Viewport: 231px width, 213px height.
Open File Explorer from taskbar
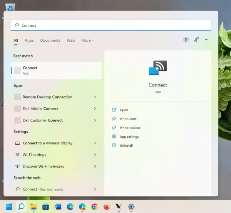[x=33, y=206]
